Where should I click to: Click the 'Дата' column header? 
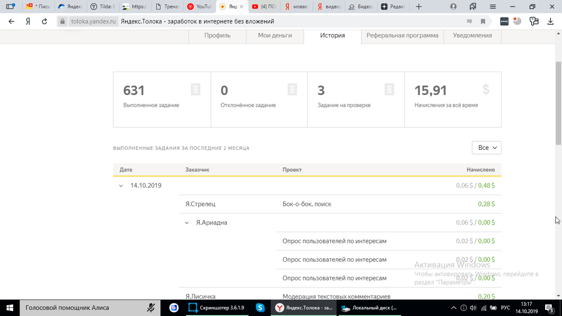click(x=126, y=169)
